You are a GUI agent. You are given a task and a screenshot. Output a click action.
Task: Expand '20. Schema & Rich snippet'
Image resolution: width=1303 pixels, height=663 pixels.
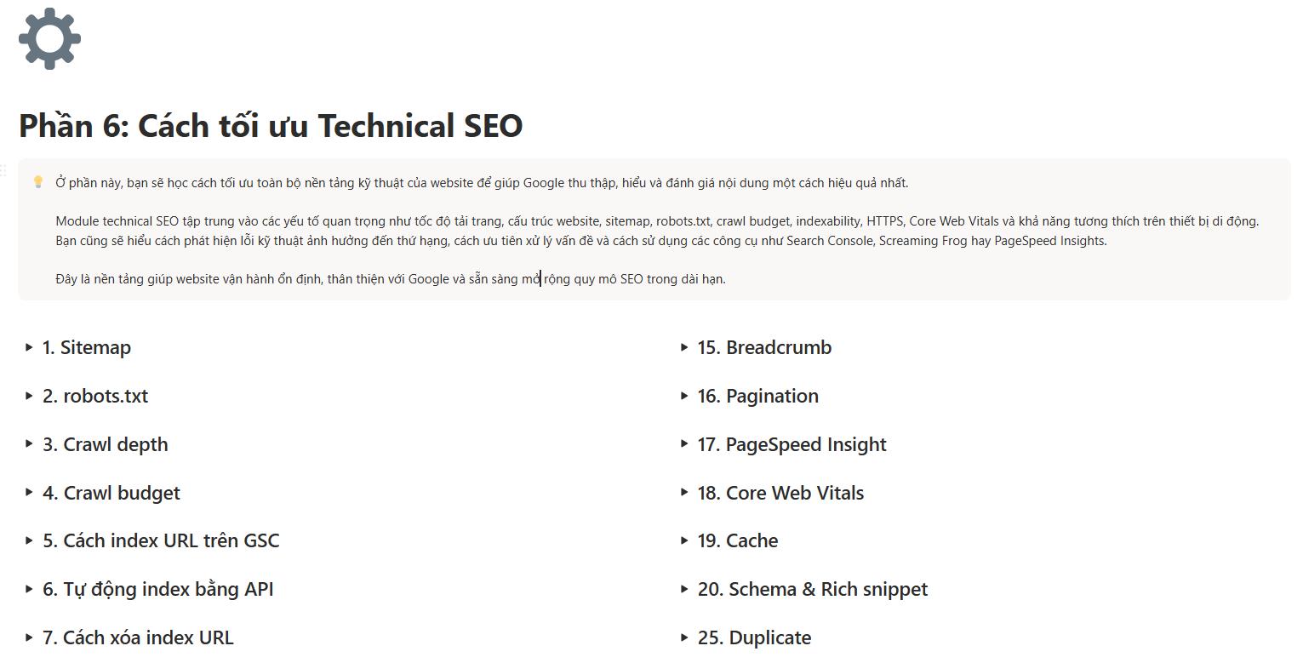pos(683,589)
